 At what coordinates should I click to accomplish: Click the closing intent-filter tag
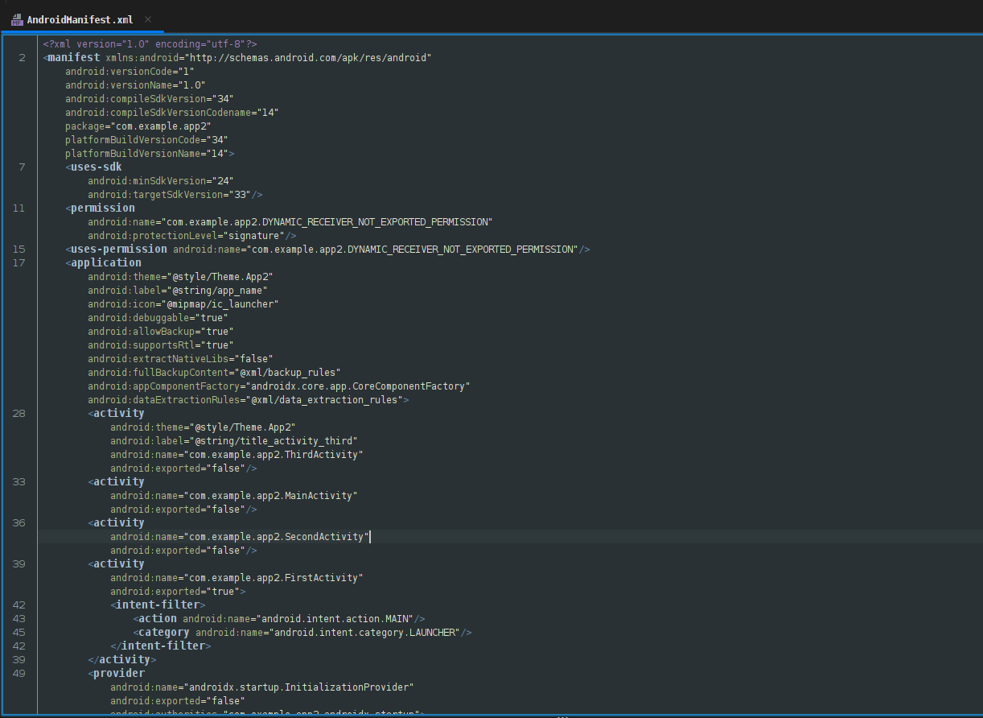161,646
